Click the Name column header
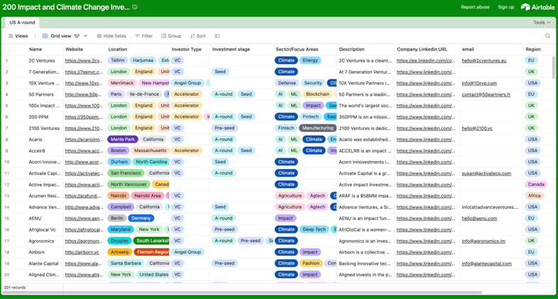558x299 pixels. [x=36, y=50]
